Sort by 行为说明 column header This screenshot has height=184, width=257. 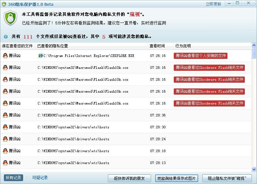[x=212, y=46]
